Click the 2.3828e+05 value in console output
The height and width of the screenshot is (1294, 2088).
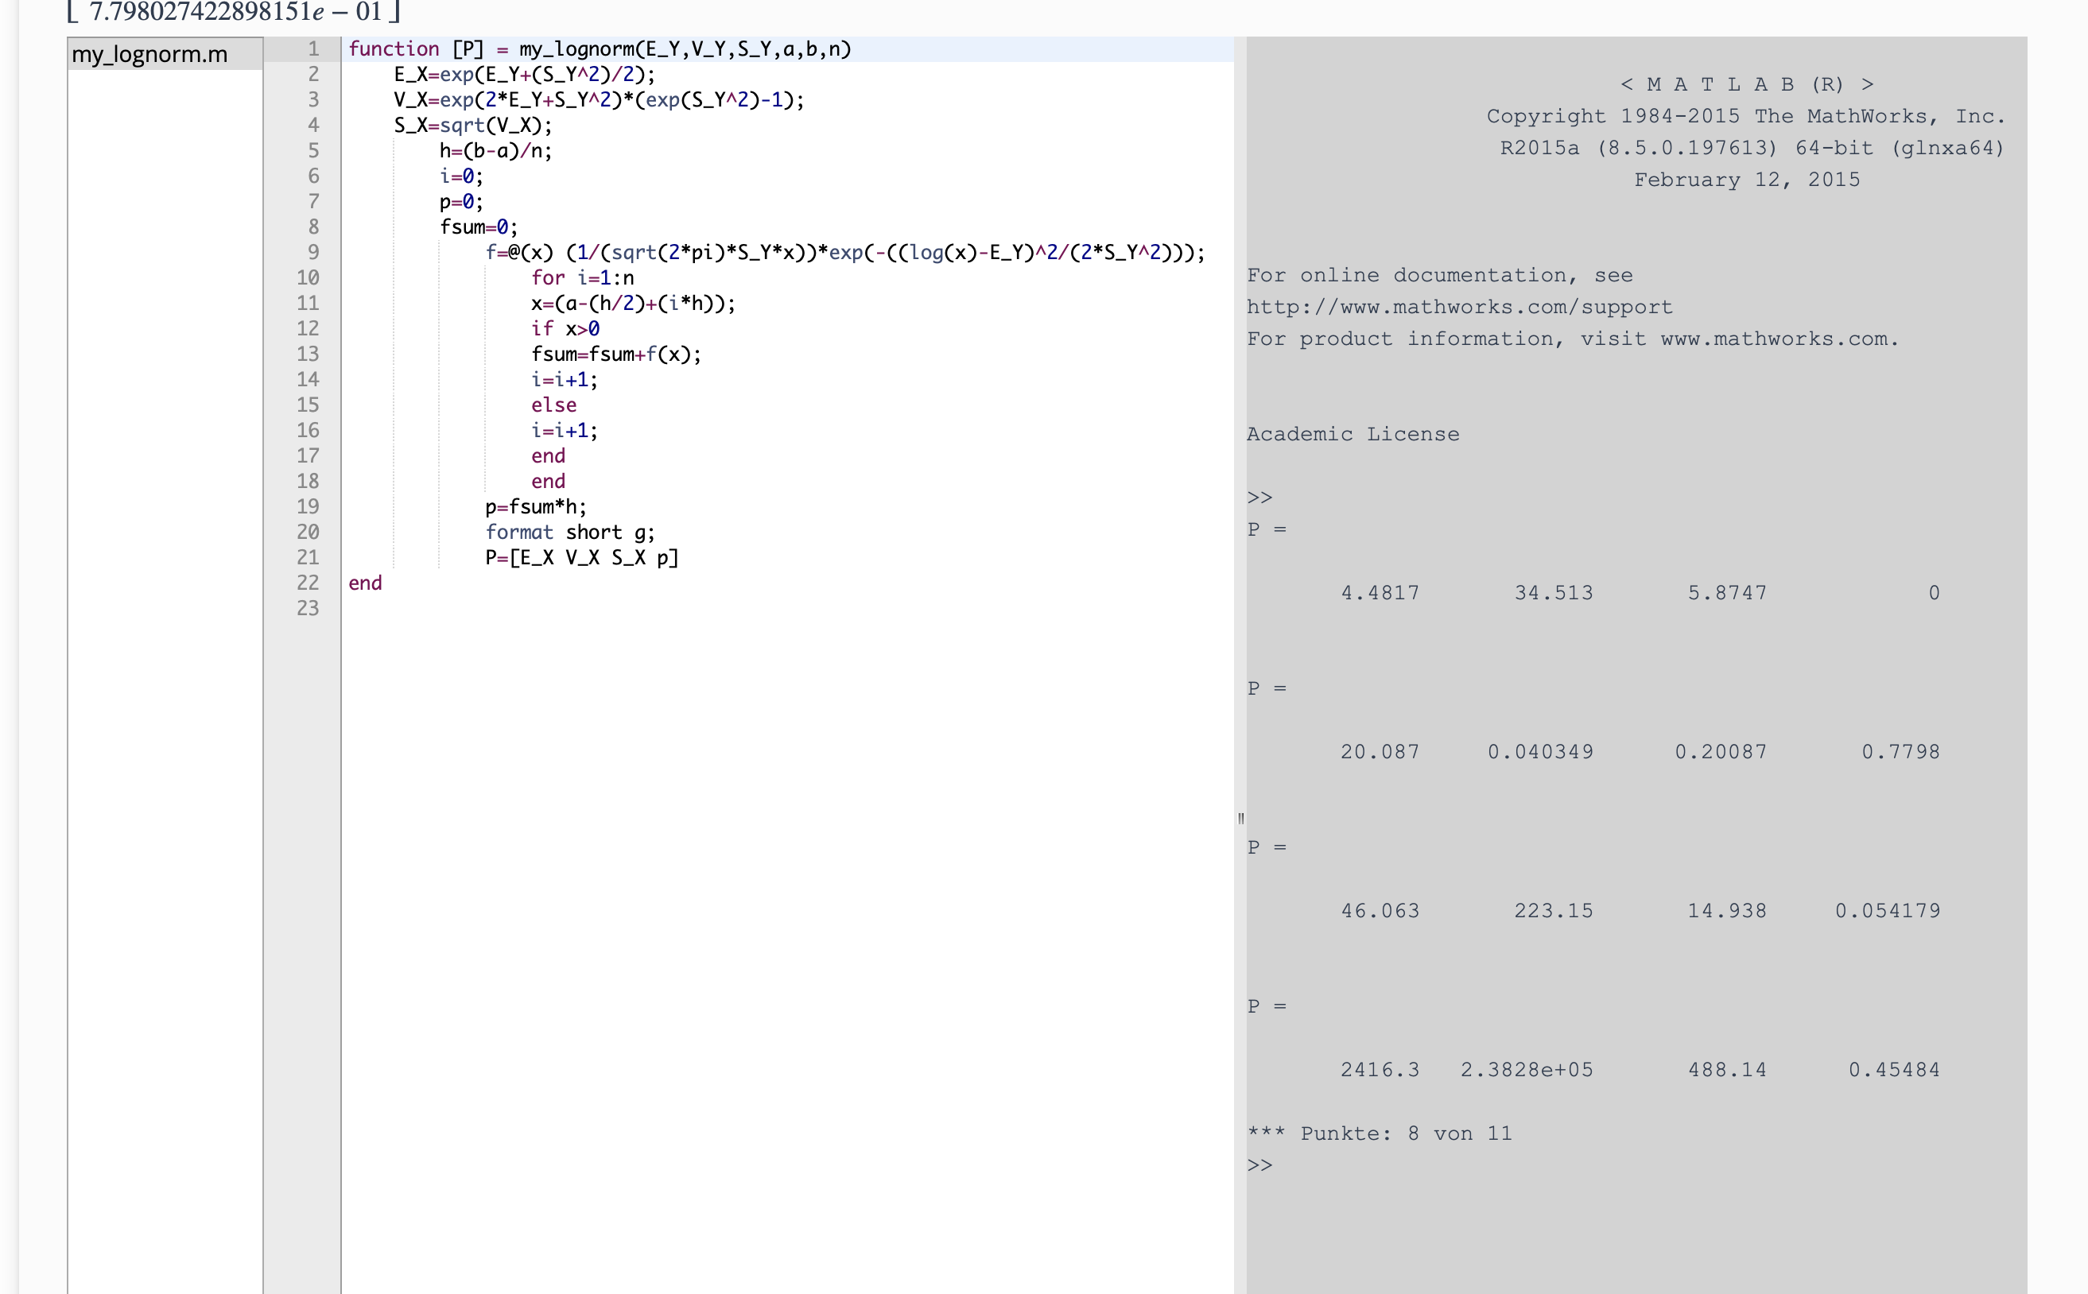coord(1527,1070)
